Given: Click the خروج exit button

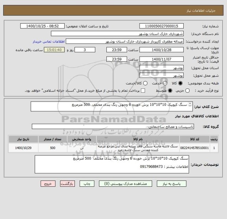Looking at the screenshot, I should click(48, 184).
